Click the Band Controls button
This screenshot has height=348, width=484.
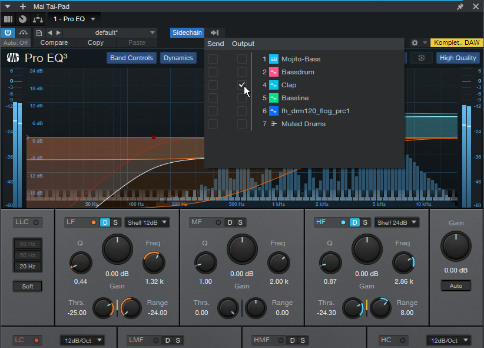[x=132, y=58]
